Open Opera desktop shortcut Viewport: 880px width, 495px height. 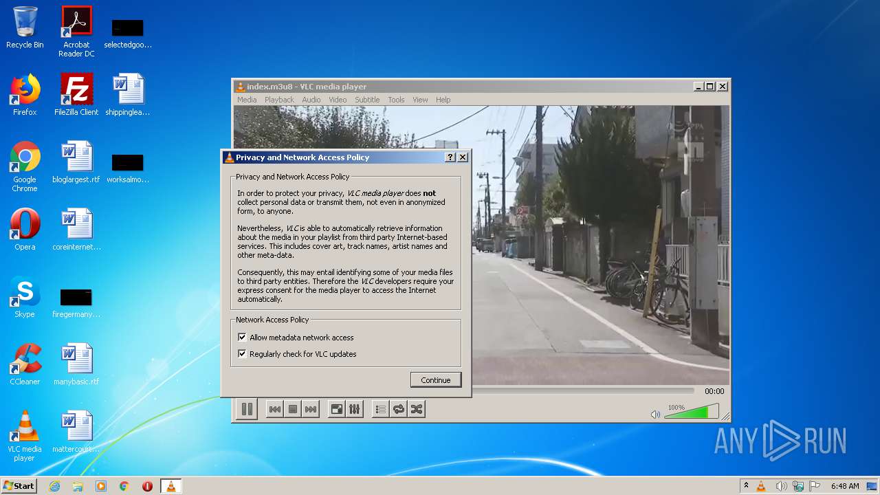point(25,230)
